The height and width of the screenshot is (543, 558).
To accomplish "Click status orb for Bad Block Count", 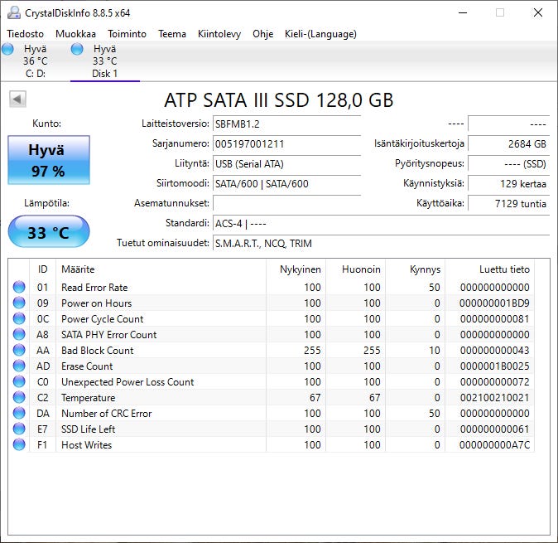I will click(x=19, y=351).
